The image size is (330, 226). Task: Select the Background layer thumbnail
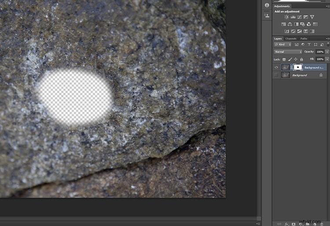pos(286,75)
